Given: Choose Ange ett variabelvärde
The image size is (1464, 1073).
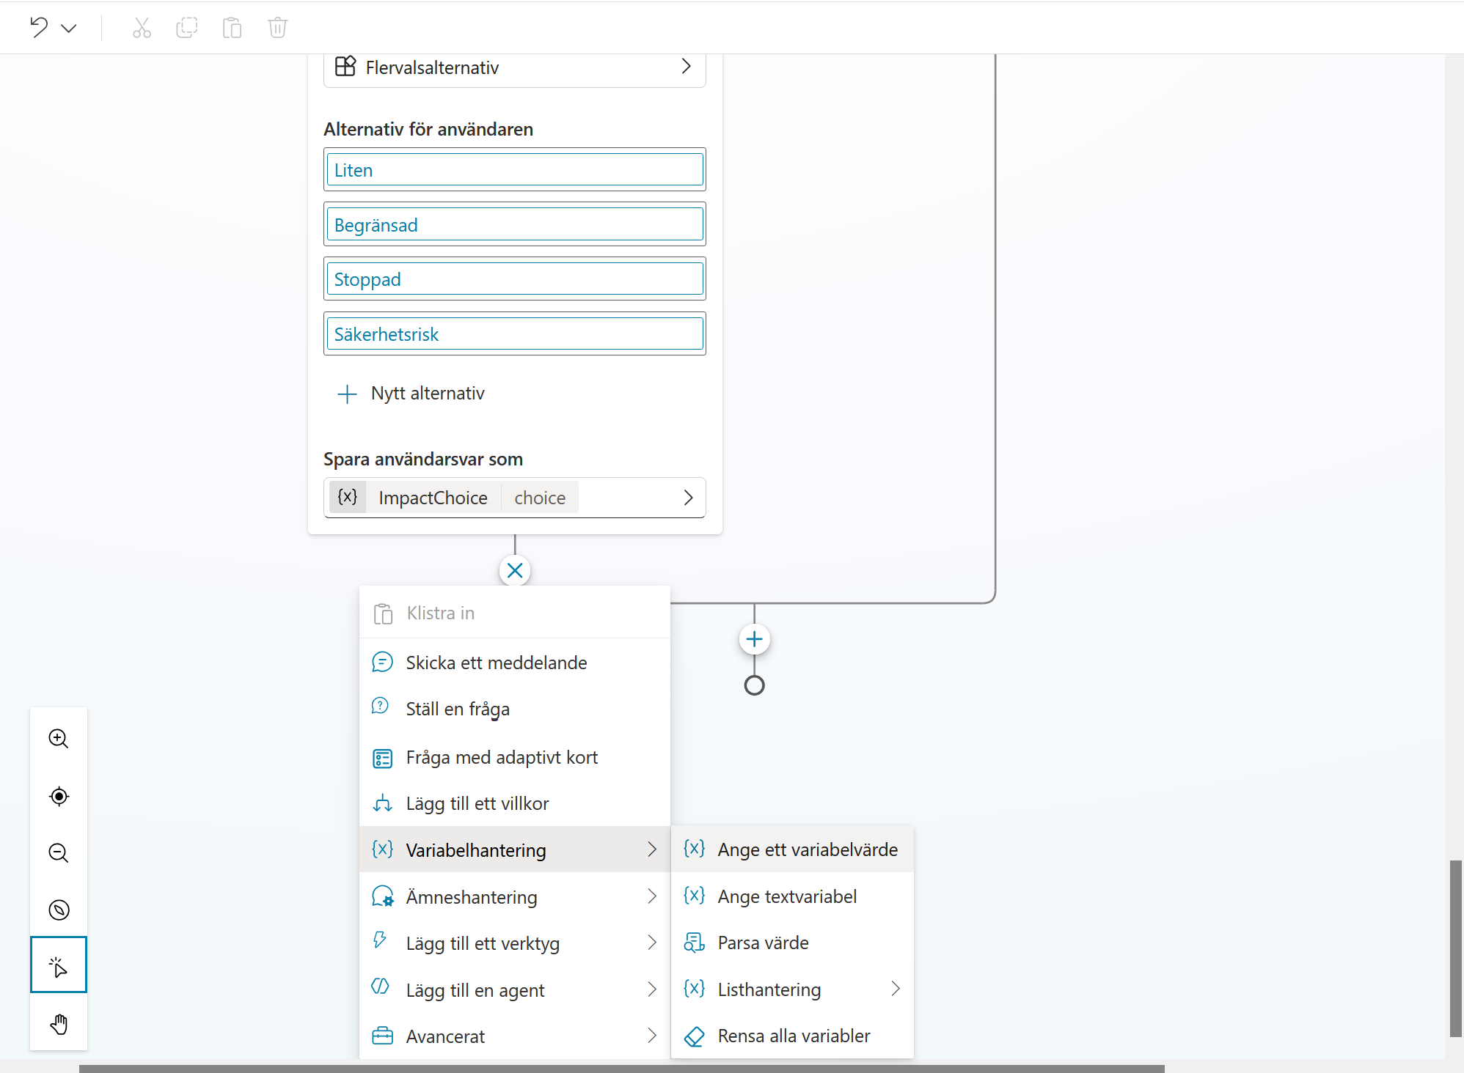Looking at the screenshot, I should (x=792, y=849).
